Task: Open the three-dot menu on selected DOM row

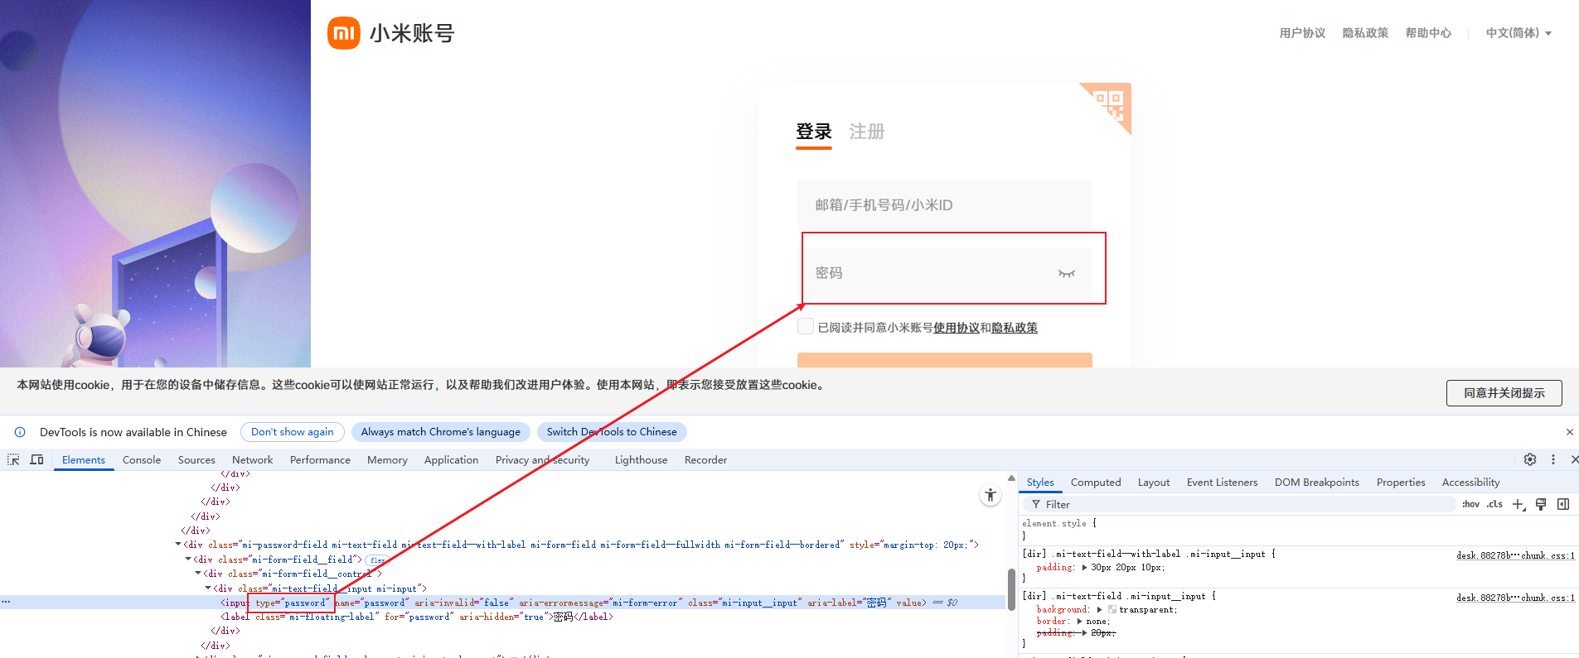Action: (x=6, y=603)
